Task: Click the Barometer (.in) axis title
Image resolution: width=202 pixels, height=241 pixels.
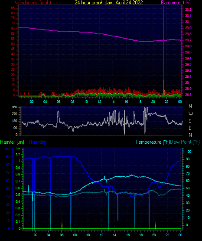Action: pos(176,3)
